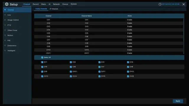Click the State column header

(130, 16)
